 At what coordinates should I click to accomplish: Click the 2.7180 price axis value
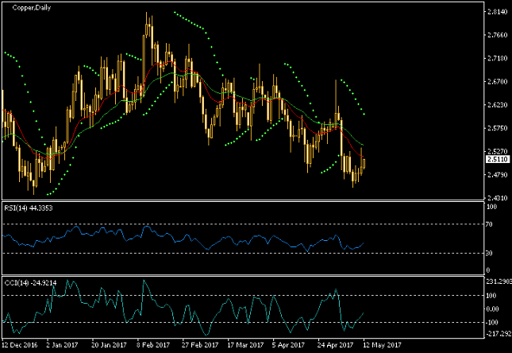click(497, 58)
